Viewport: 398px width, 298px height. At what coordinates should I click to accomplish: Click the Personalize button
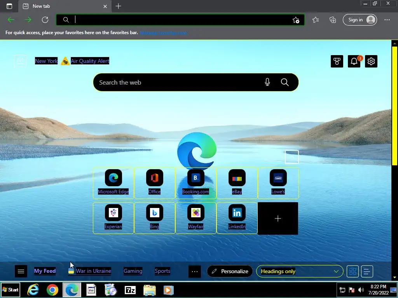[230, 271]
